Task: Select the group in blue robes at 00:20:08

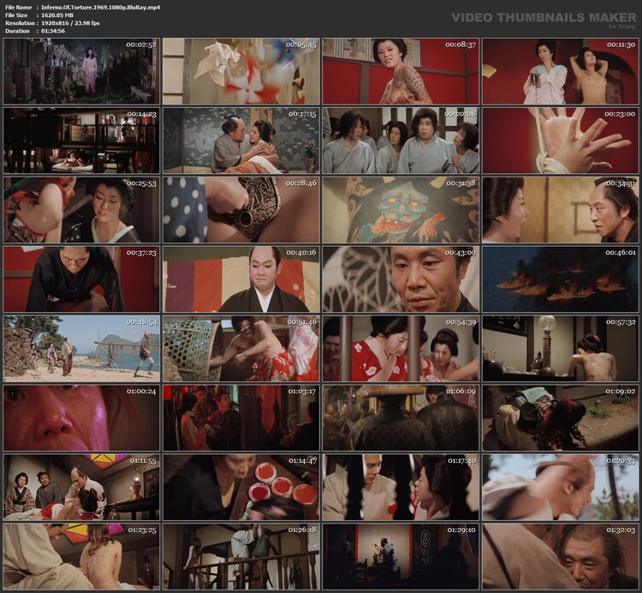Action: pos(401,141)
